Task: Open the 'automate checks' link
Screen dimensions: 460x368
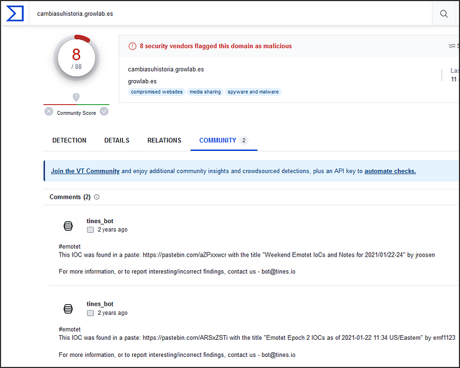Action: click(x=390, y=171)
